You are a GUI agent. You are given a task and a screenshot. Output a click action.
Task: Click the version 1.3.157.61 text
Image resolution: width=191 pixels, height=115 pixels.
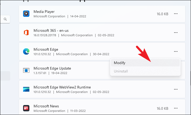pos(40,73)
